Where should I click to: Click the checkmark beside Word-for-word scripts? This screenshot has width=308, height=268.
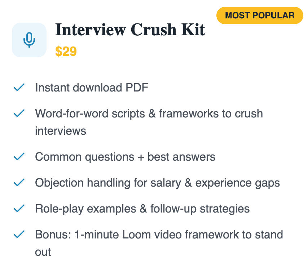coord(19,113)
